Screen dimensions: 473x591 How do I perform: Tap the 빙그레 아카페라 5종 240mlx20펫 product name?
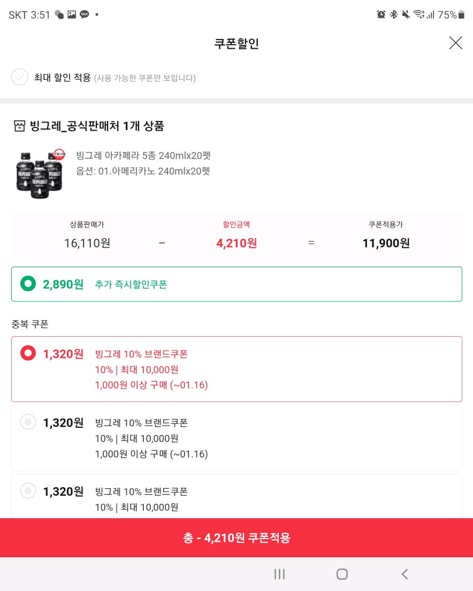pos(143,155)
